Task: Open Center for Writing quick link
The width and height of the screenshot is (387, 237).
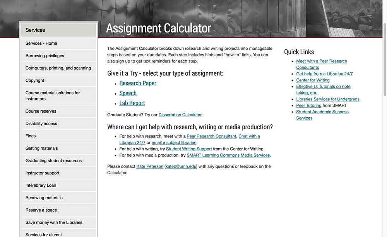Action: click(313, 80)
